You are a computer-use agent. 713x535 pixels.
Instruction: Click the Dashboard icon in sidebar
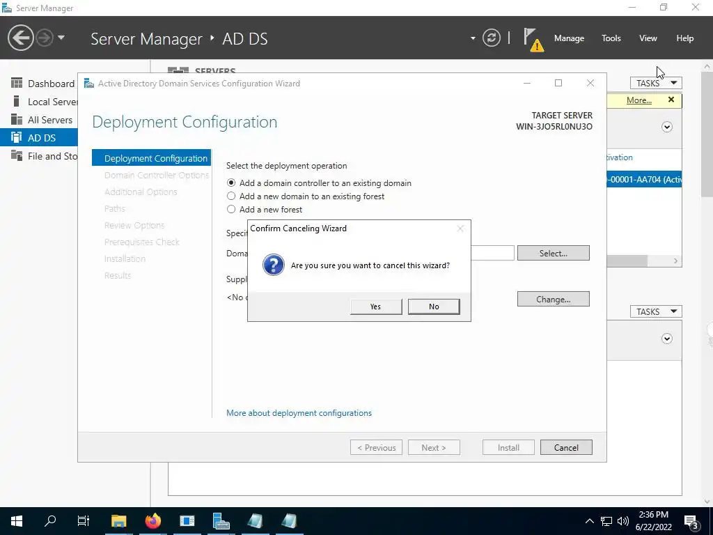click(x=17, y=83)
